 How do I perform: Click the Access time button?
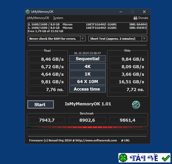pos(87,89)
